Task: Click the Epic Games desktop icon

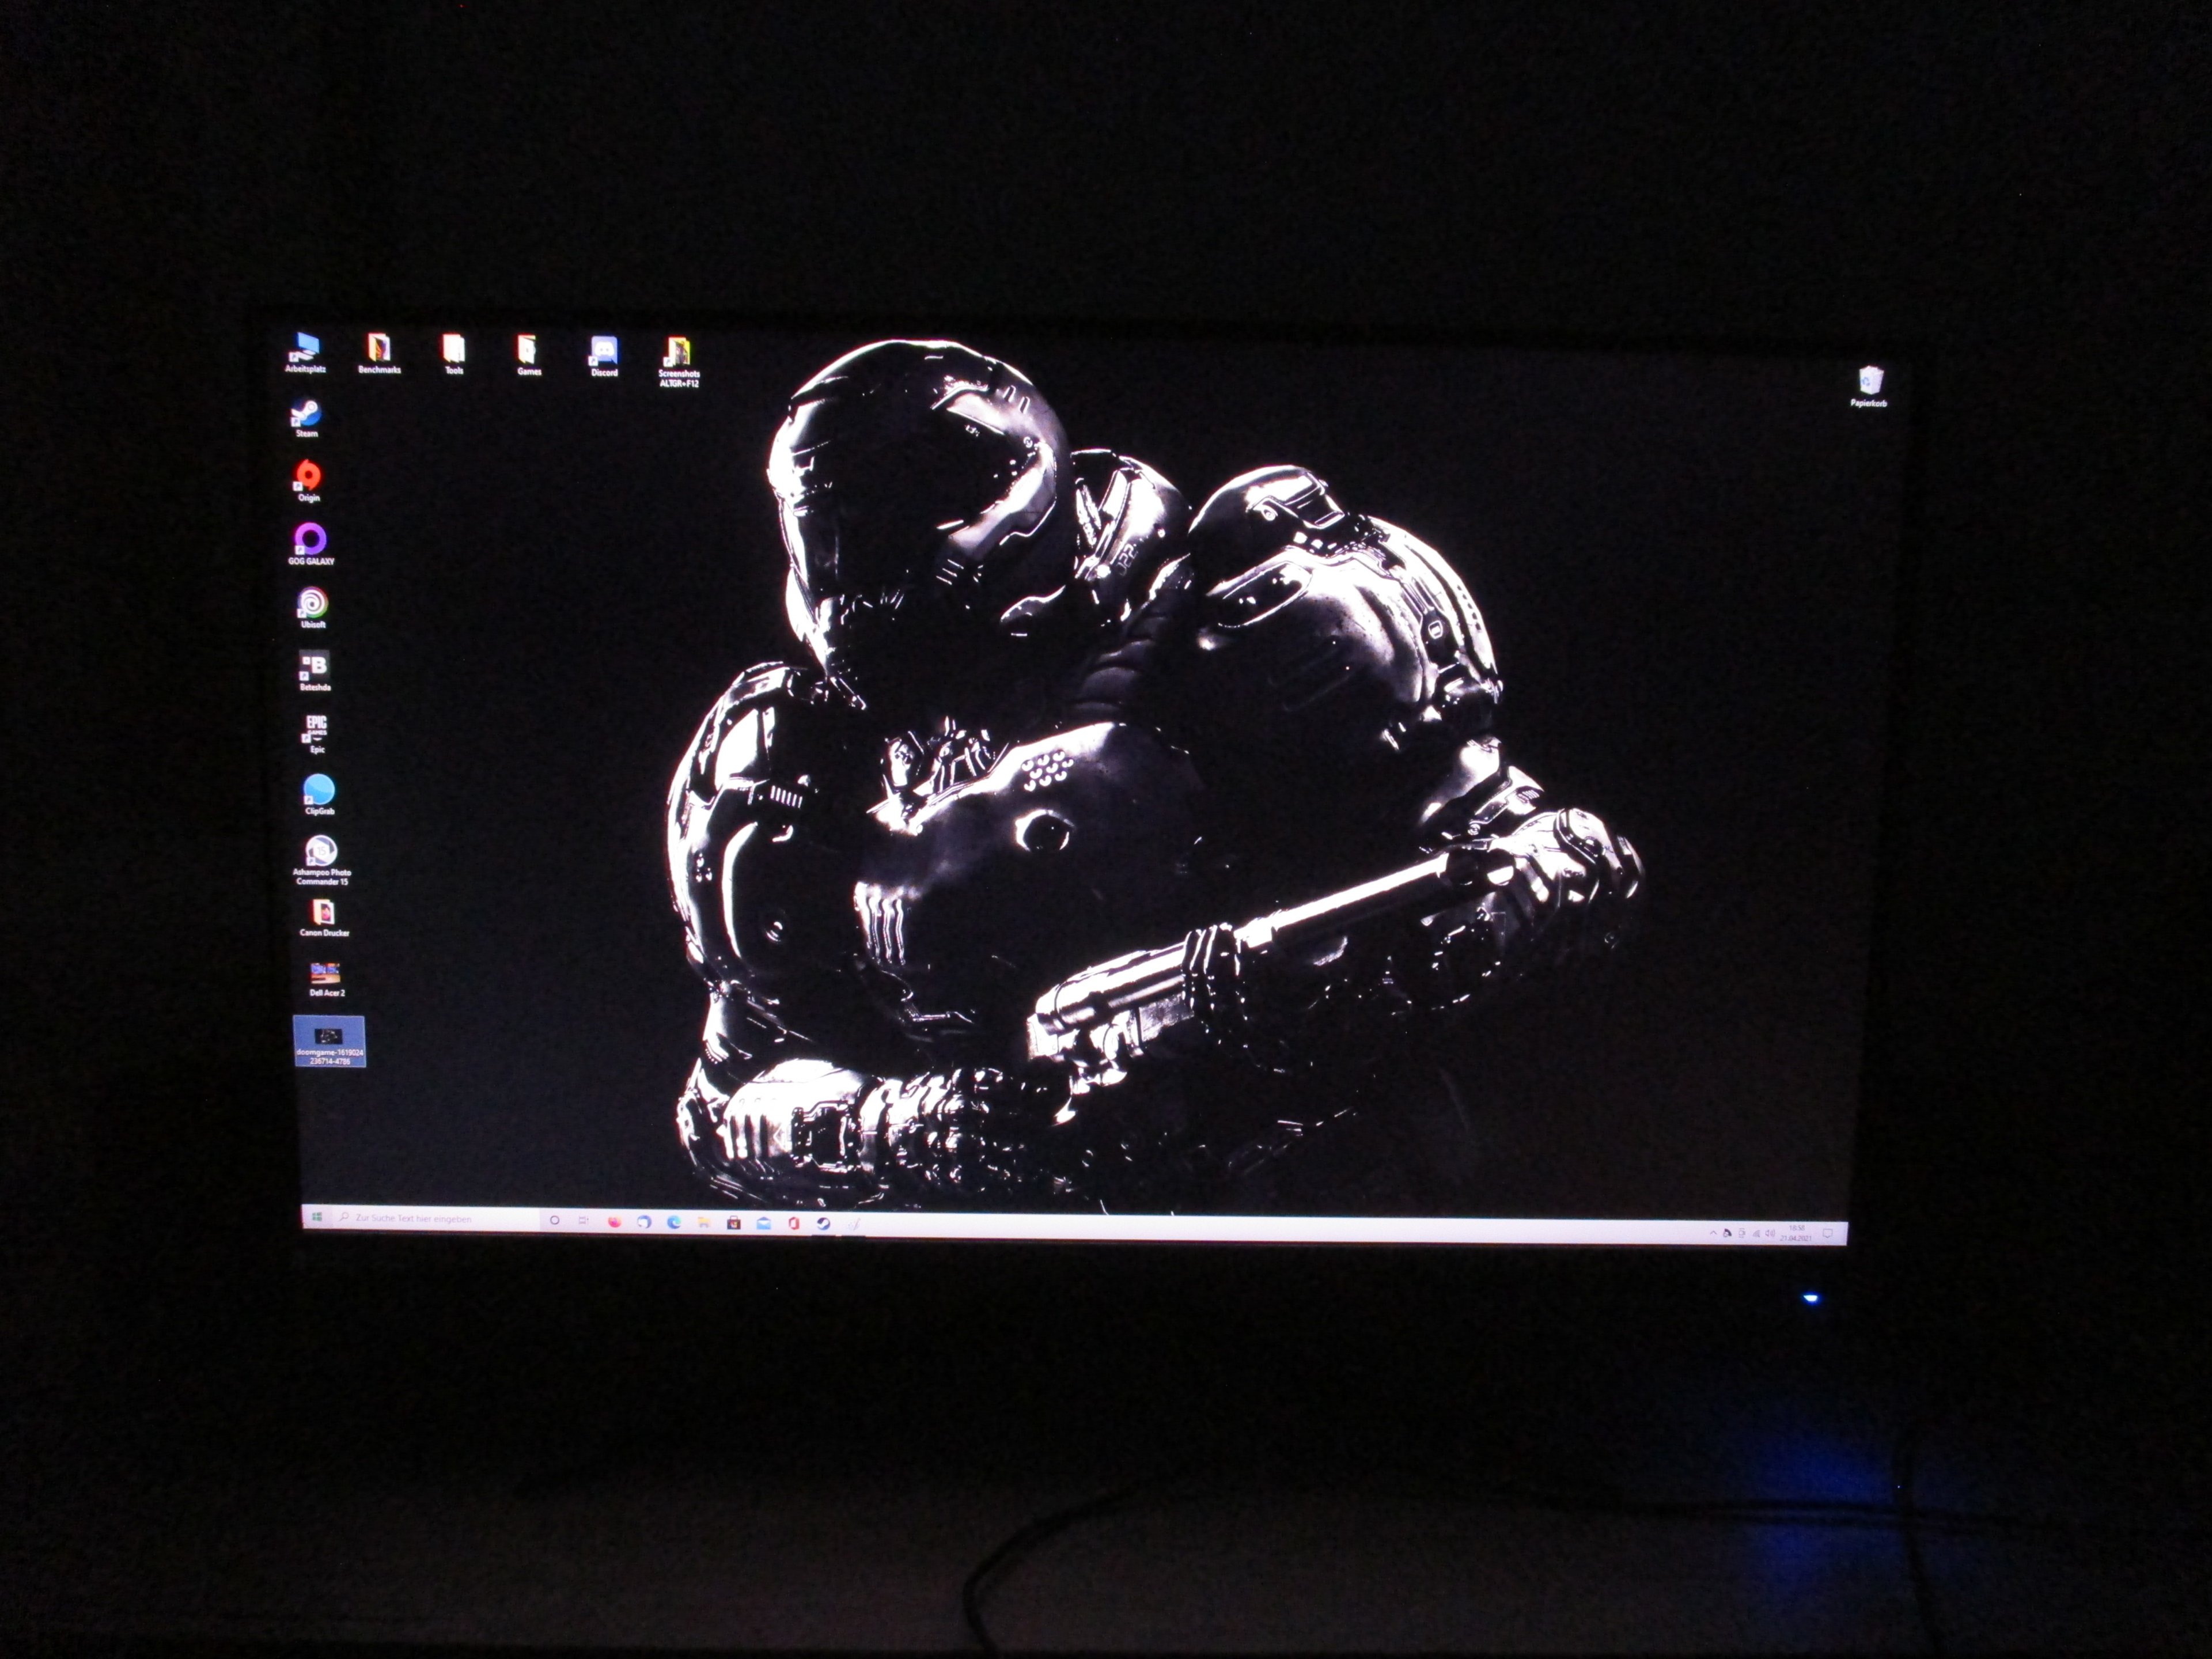Action: 316,729
